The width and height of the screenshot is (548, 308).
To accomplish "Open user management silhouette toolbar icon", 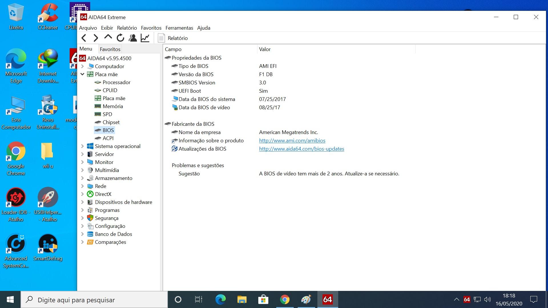I will 133,38.
